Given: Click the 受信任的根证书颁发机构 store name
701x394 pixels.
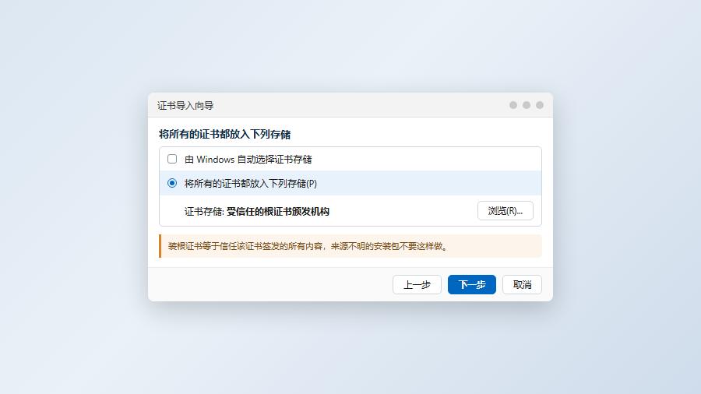Looking at the screenshot, I should click(277, 211).
